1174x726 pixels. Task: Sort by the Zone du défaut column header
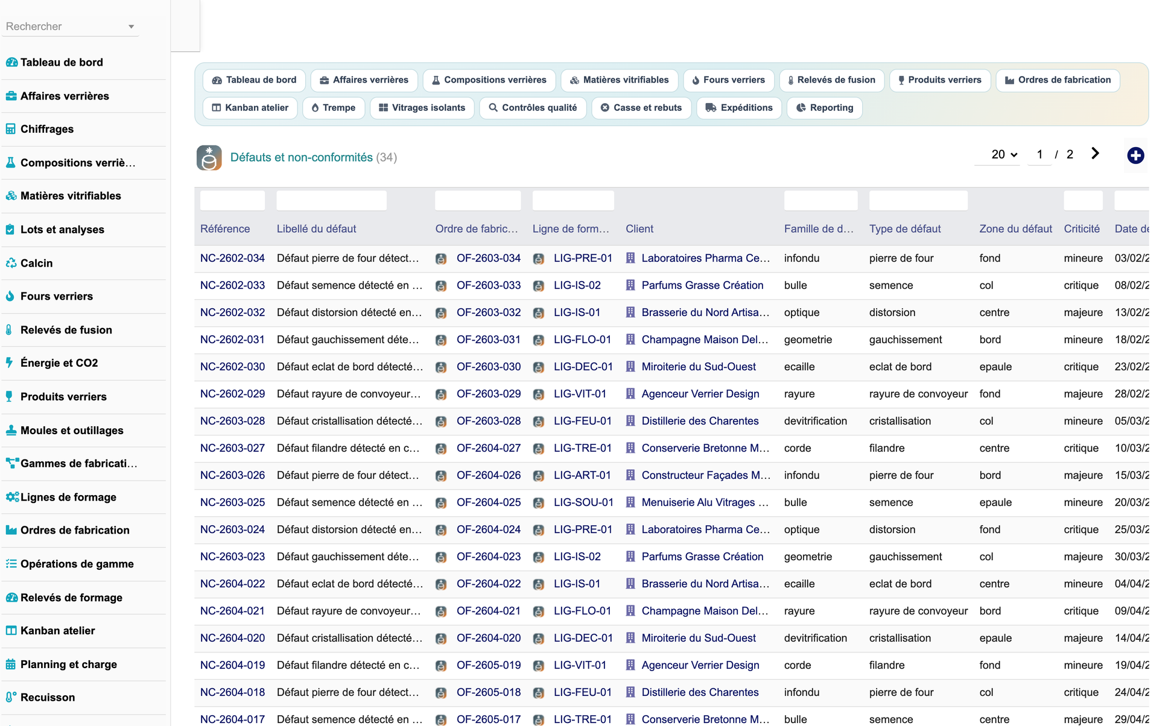click(1016, 229)
